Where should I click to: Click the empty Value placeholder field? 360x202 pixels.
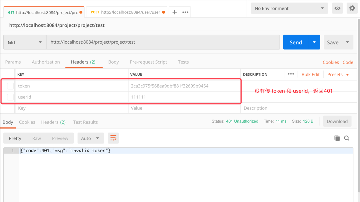click(x=184, y=108)
